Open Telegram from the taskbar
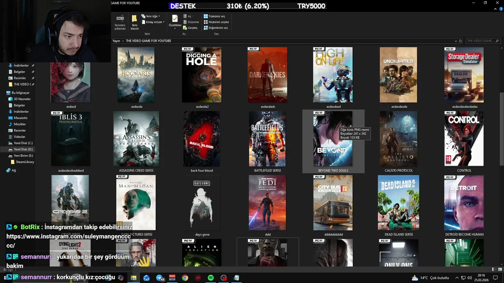The width and height of the screenshot is (504, 283). click(x=159, y=278)
